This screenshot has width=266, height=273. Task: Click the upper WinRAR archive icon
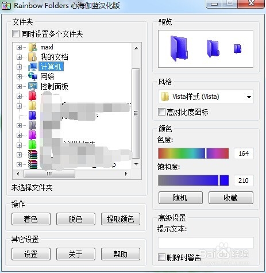point(33,155)
